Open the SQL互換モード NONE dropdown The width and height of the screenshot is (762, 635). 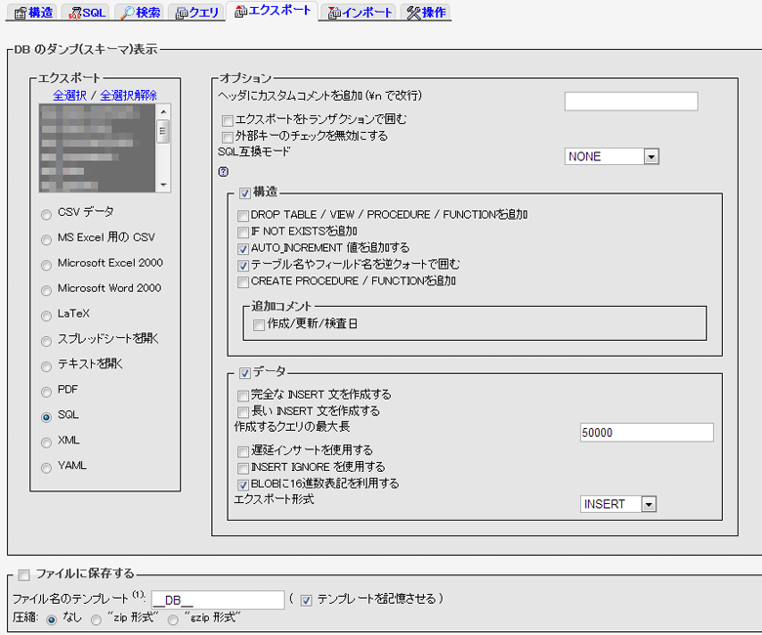click(x=612, y=156)
